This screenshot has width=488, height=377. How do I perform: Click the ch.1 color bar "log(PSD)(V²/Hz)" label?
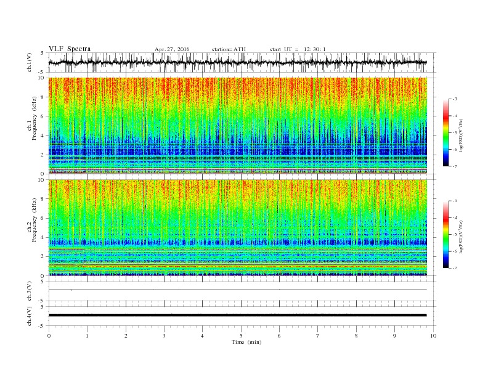click(462, 135)
